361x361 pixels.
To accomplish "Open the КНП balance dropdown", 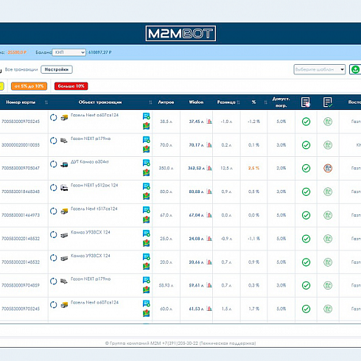I will (69, 52).
